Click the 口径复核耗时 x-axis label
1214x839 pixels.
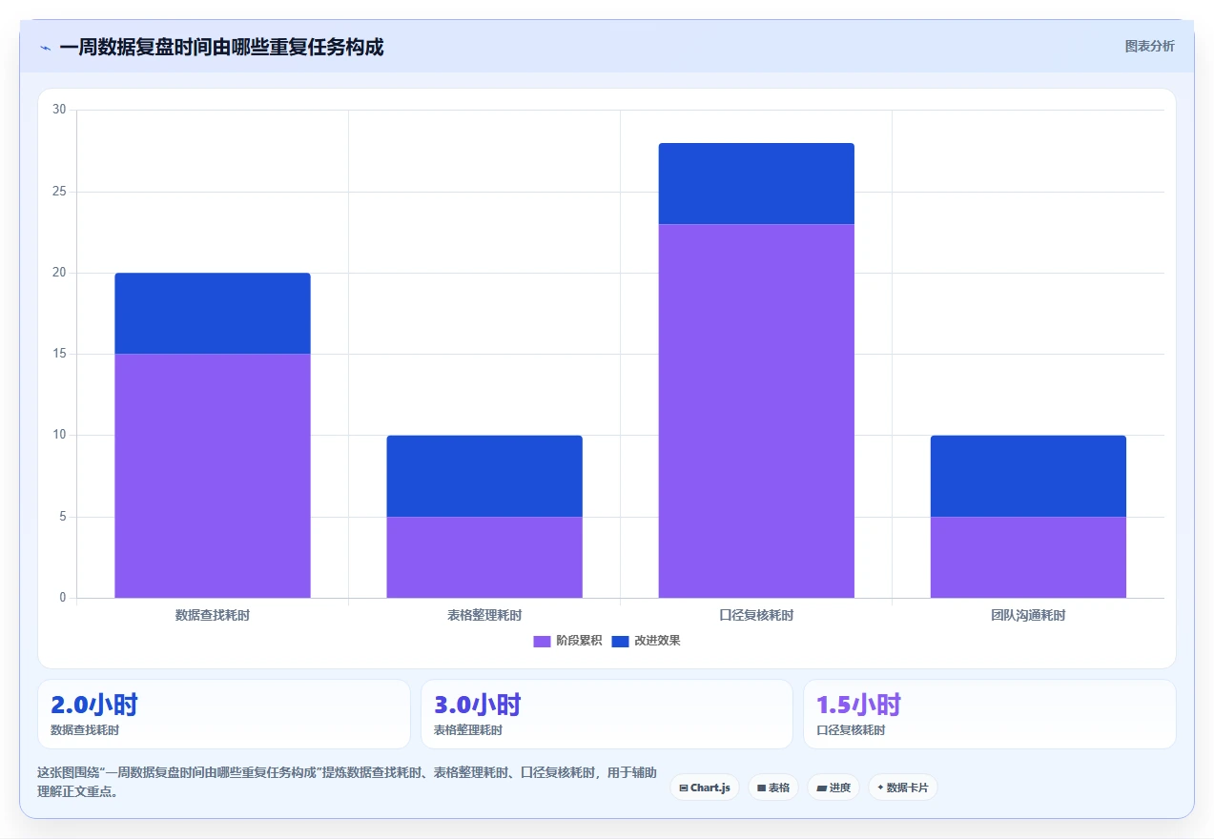pyautogui.click(x=756, y=615)
